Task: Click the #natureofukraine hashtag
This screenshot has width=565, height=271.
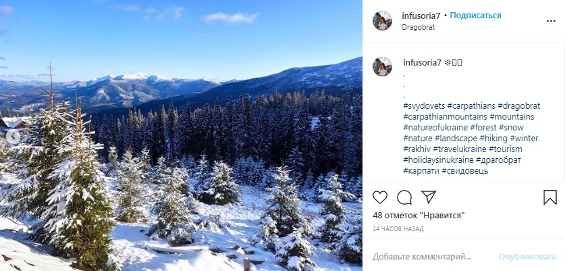Action: coord(435,128)
